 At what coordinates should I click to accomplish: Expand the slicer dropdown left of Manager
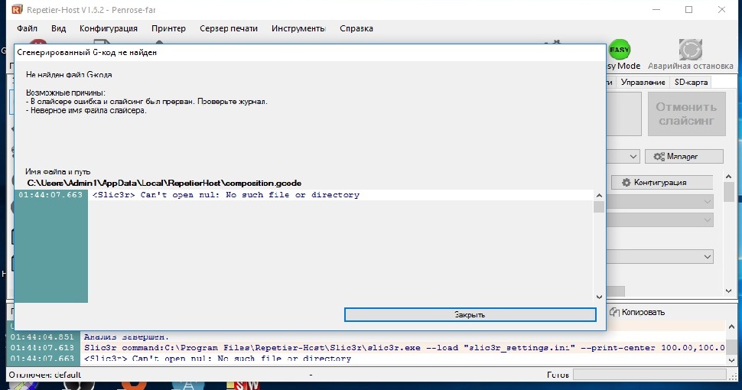[x=633, y=156]
